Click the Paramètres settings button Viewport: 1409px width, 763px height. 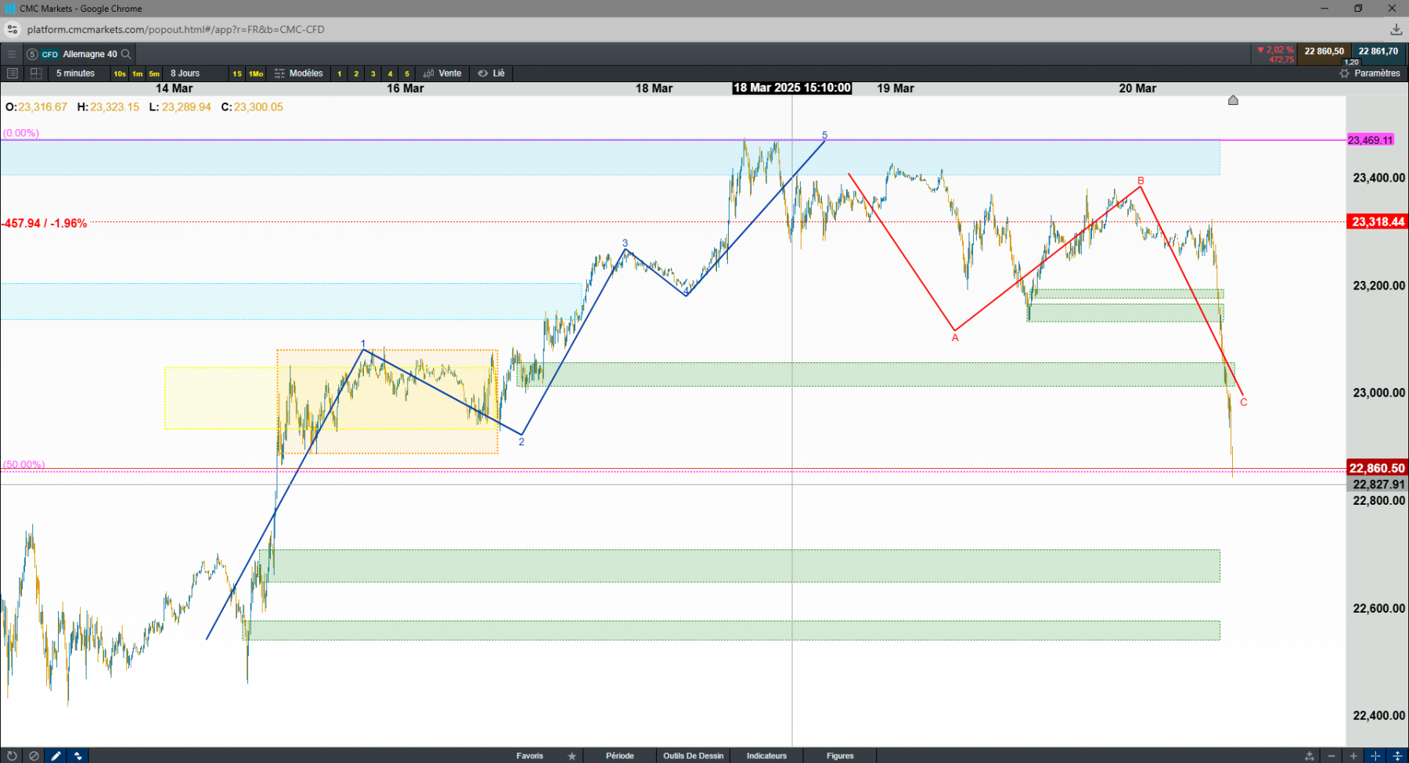pos(1370,74)
